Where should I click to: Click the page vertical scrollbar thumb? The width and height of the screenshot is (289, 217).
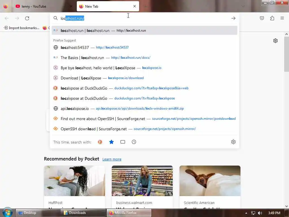[286, 54]
